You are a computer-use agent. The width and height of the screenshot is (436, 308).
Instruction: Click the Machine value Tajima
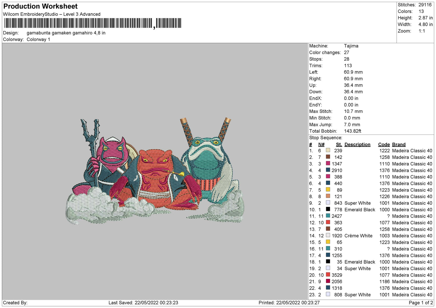[x=351, y=46]
